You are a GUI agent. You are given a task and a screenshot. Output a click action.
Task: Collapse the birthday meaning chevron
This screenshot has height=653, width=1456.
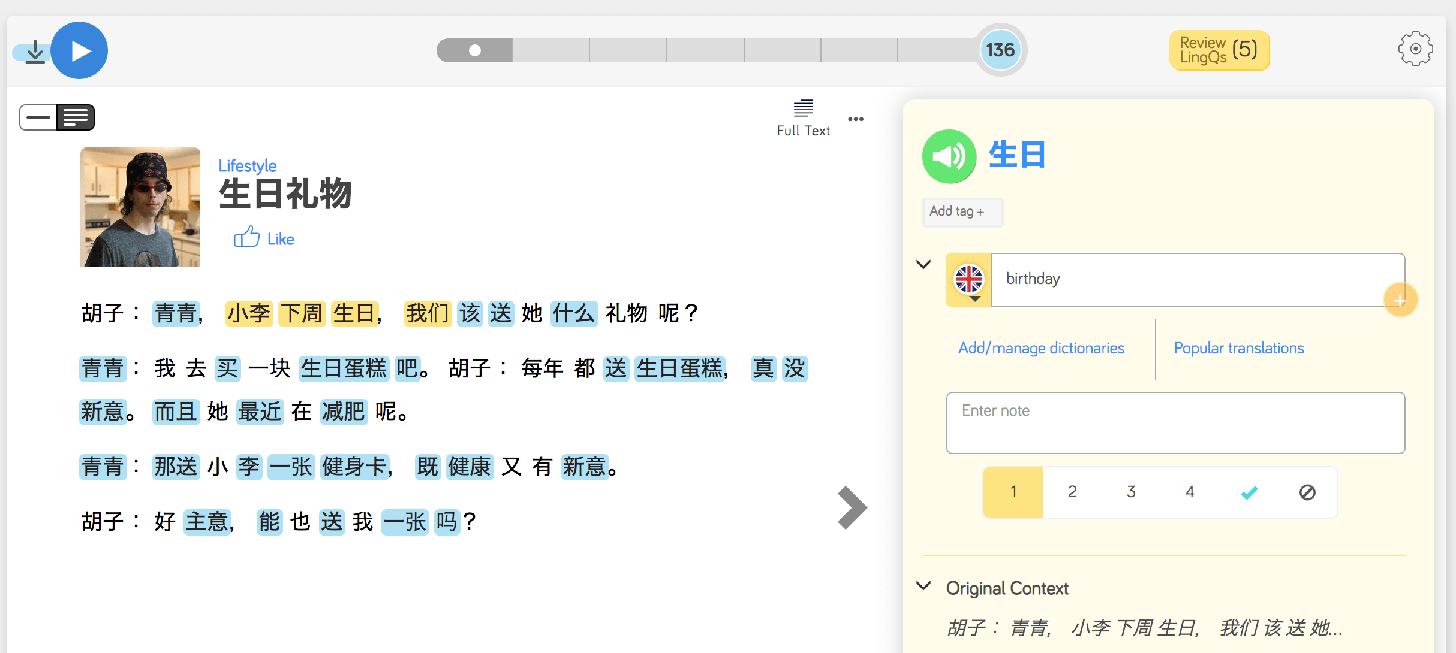tap(923, 264)
